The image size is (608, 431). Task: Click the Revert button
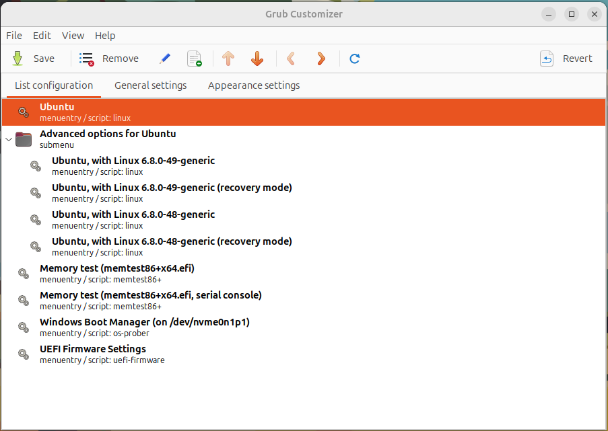(569, 58)
